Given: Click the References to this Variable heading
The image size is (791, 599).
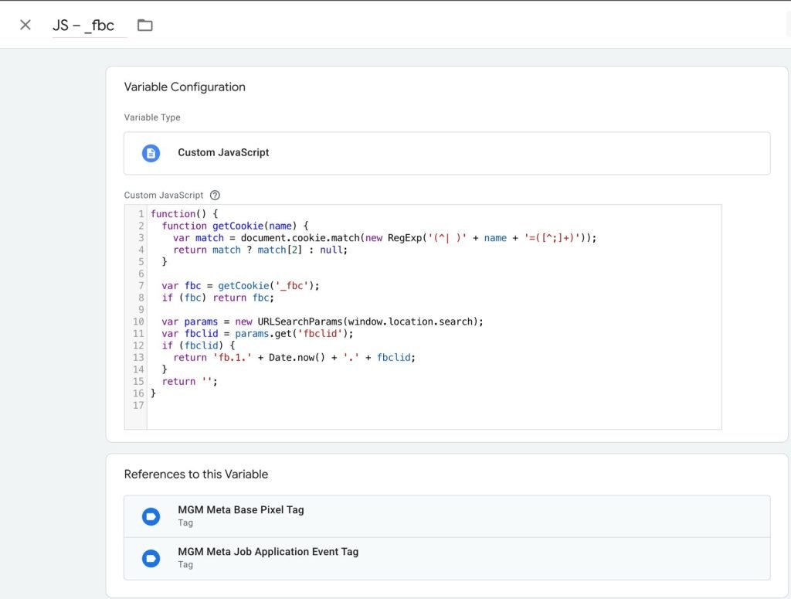Looking at the screenshot, I should point(195,475).
